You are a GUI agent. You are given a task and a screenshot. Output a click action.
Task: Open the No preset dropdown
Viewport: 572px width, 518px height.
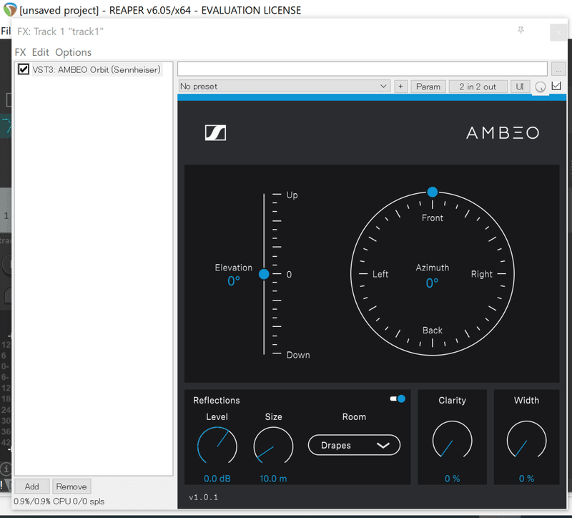(x=284, y=87)
